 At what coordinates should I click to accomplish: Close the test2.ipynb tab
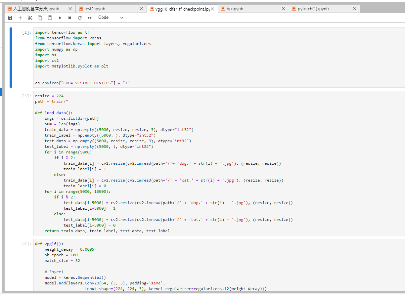141,9
